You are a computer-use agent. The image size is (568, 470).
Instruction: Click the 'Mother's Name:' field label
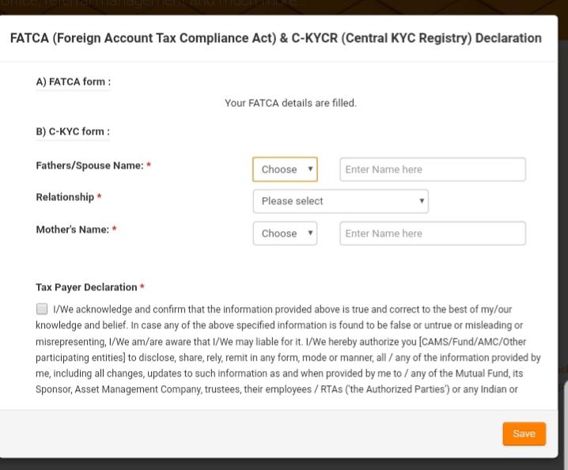[73, 229]
